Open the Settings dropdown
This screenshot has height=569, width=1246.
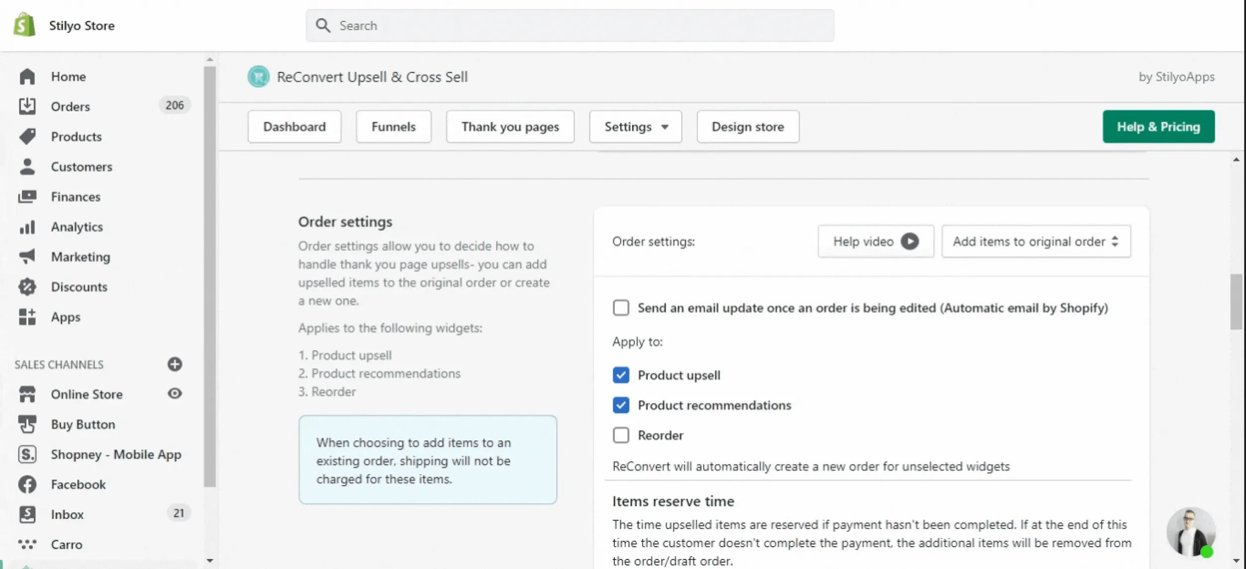click(x=635, y=127)
